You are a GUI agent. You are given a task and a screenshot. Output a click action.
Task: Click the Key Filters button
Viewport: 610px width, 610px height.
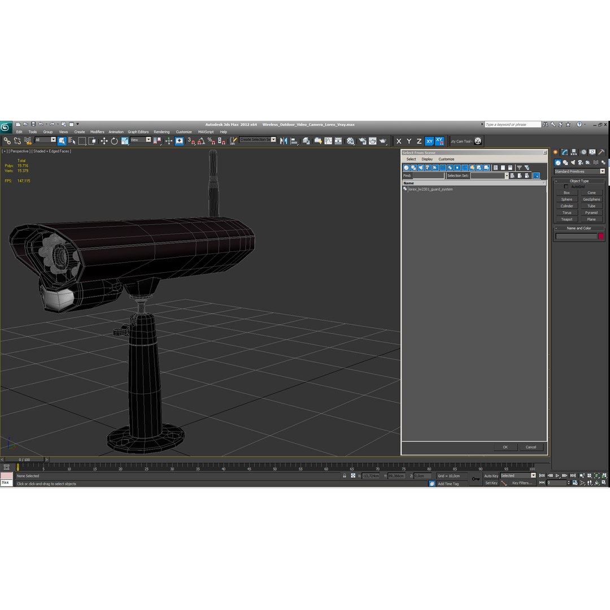point(522,483)
